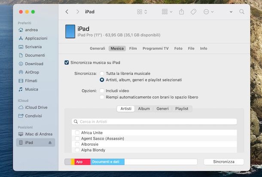Screen dimensions: 262x177
Task: Click the yellow storage segment
Action: click(x=73, y=162)
